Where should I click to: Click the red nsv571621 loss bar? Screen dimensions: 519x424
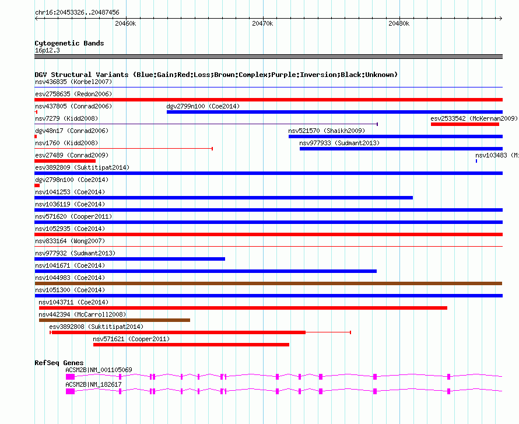[191, 345]
